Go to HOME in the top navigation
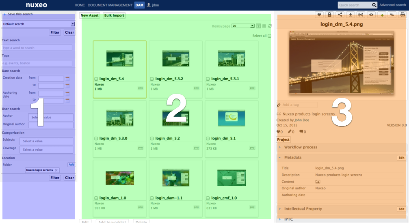 [80, 5]
